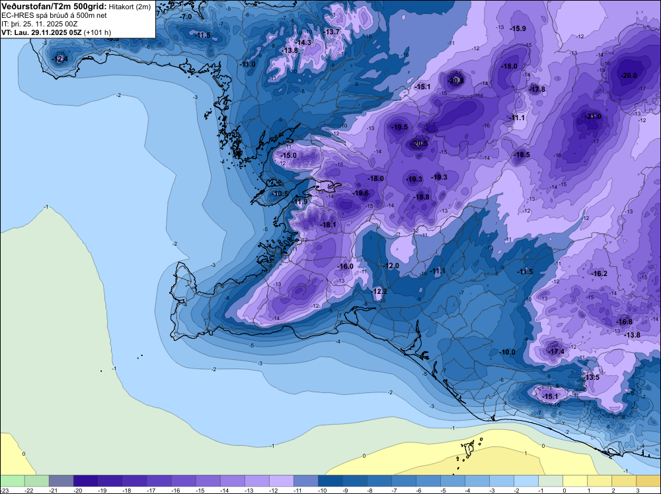Viewport: 661px width, 494px height.
Task: Pick the pale green swatch labeled -1
Action: [x=551, y=481]
